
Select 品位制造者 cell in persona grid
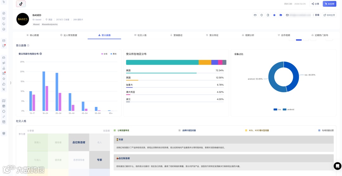(x=79, y=142)
